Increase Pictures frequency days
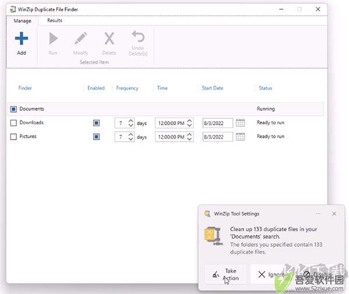Screen dimensions: 349x294 (x=131, y=134)
